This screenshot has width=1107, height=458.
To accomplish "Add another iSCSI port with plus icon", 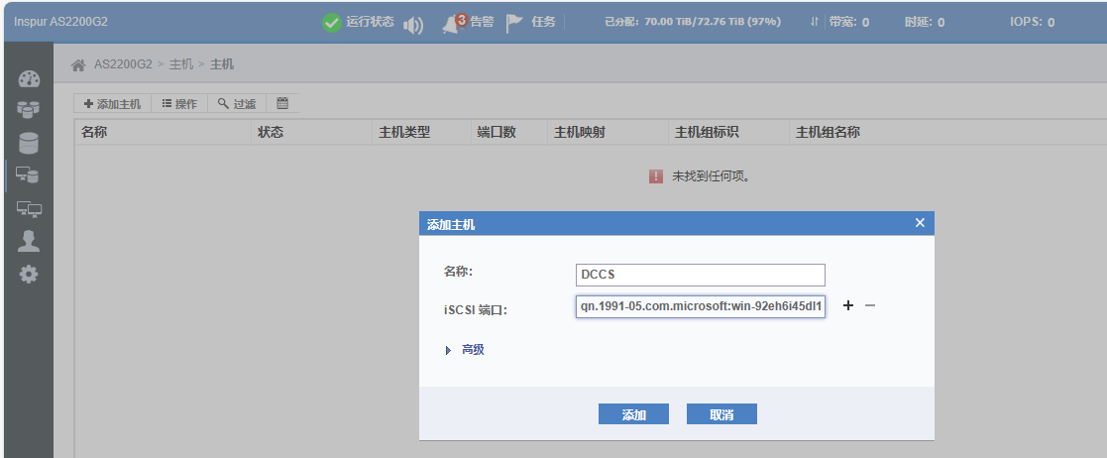I will tap(848, 305).
